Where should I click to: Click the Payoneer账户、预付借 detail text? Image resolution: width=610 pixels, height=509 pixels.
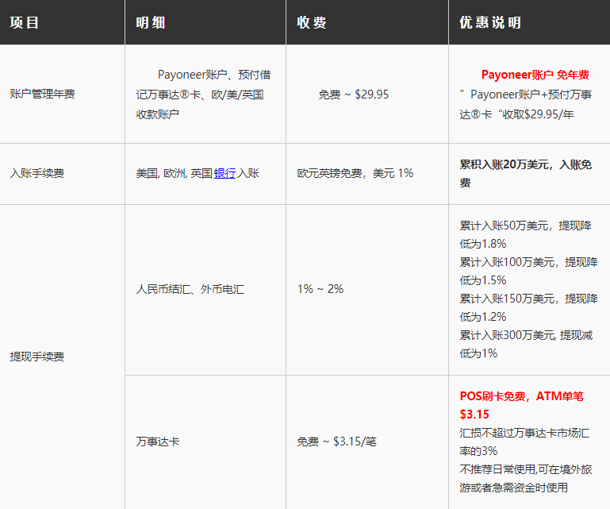point(214,75)
